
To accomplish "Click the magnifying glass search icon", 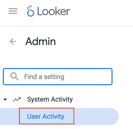I will (x=15, y=77).
